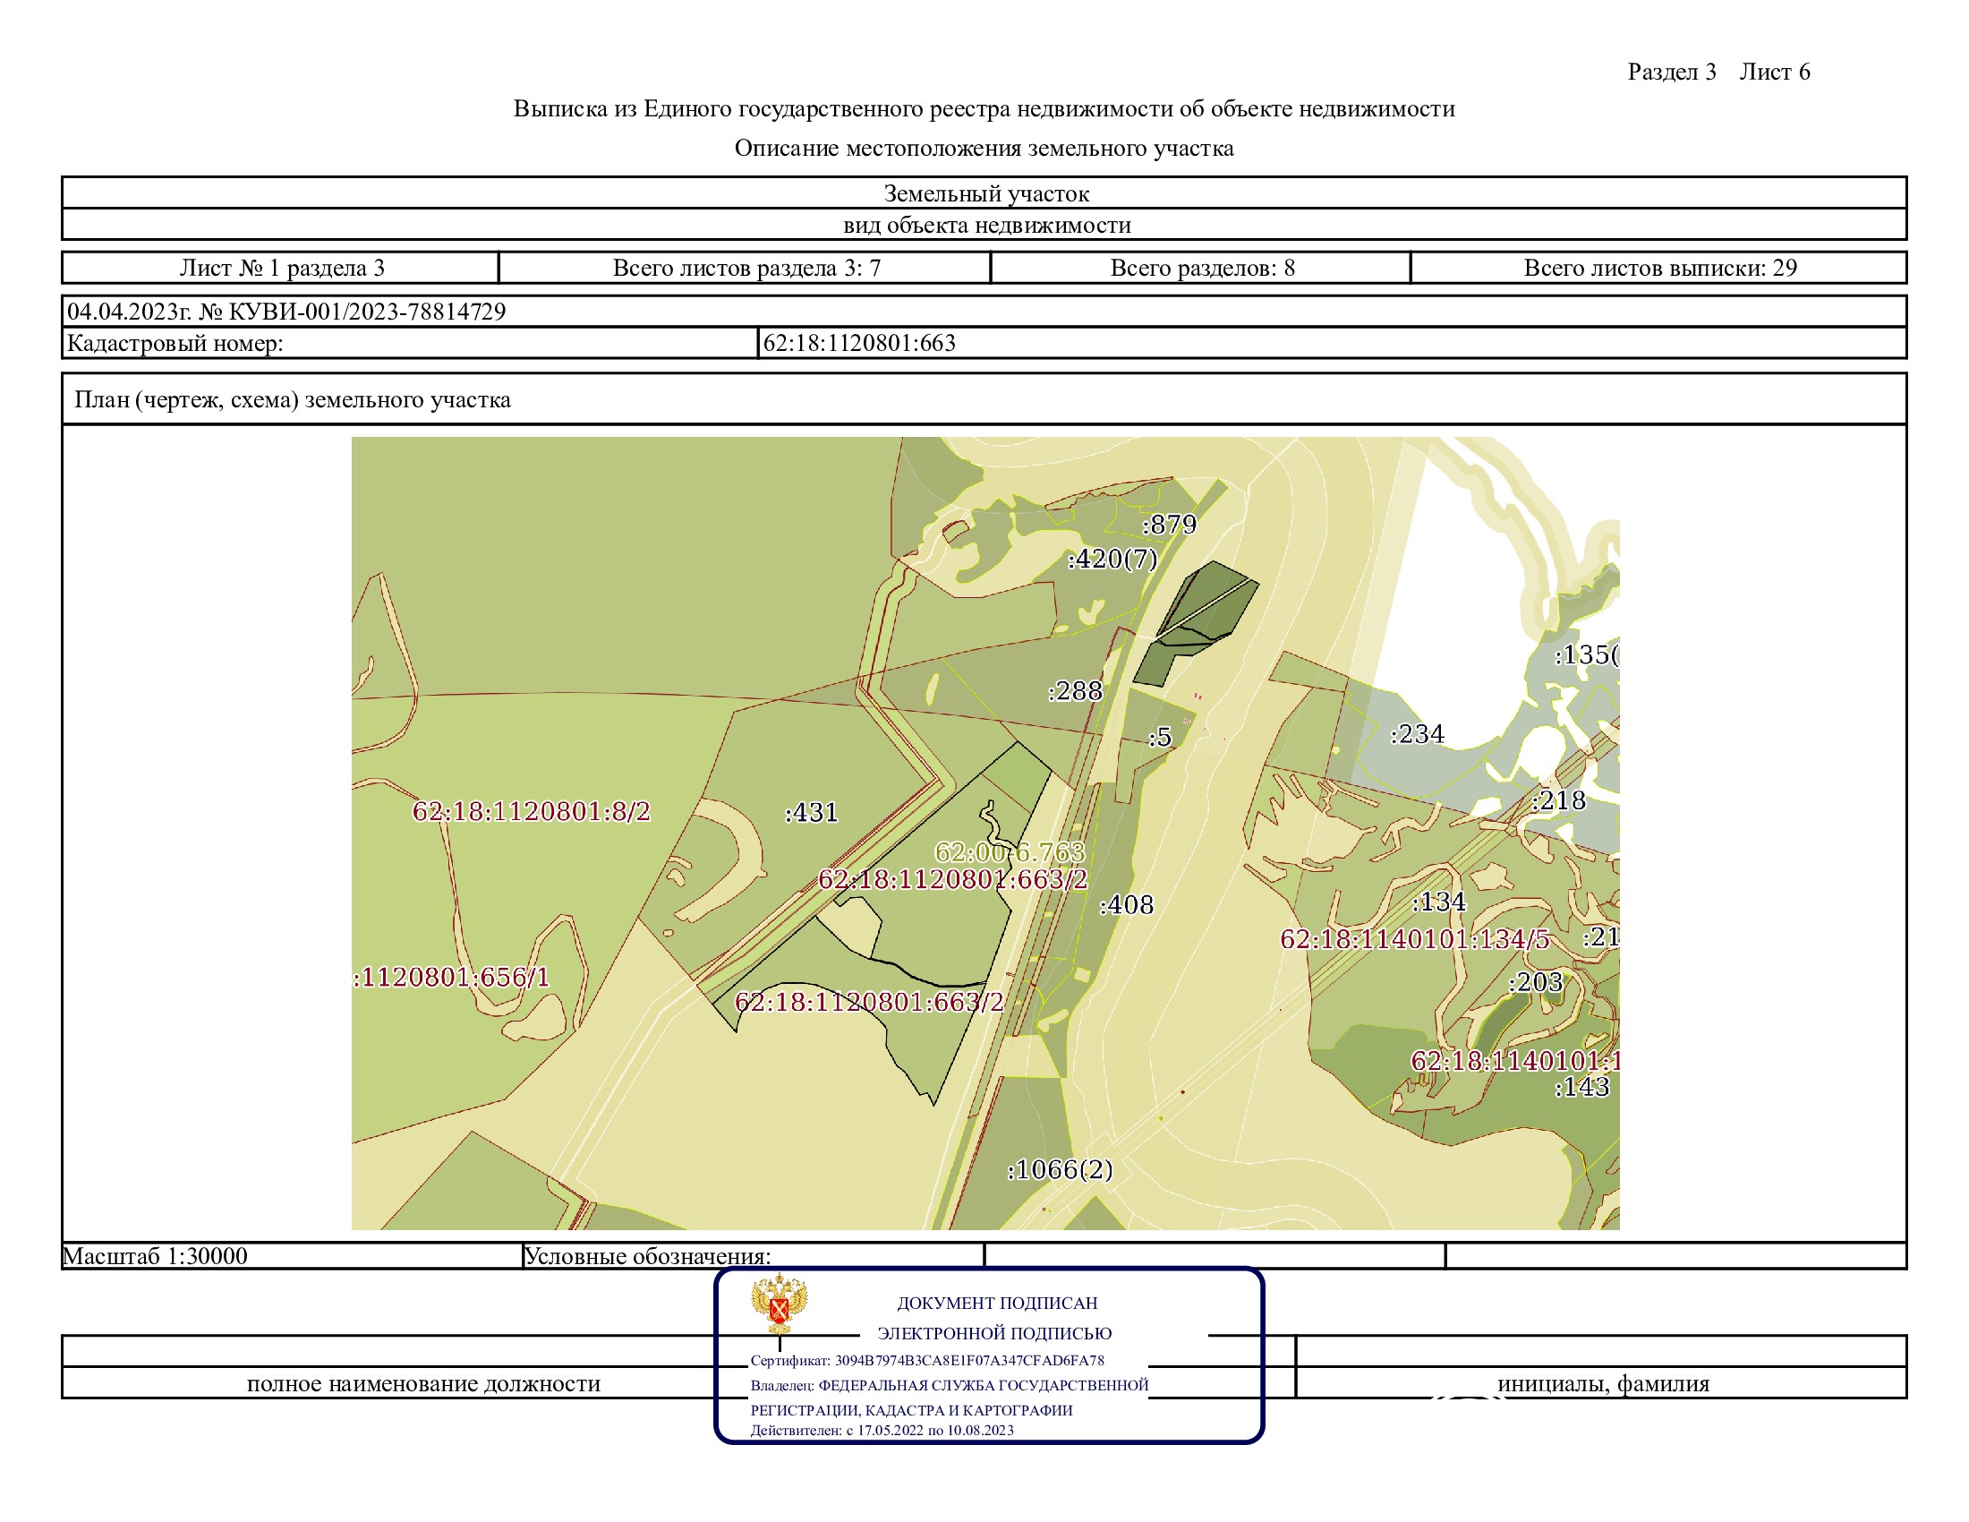Click map parcel label ":143"
The image size is (1969, 1522).
tap(1582, 1088)
